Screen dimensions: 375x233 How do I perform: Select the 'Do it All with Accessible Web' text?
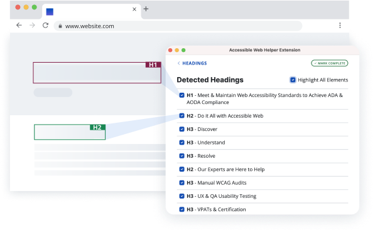coord(231,116)
